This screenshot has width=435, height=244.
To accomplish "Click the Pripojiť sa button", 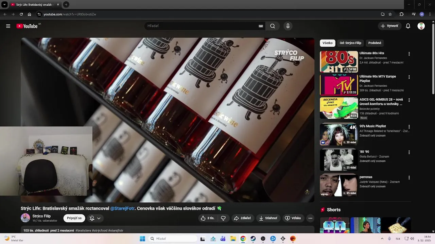I will [x=74, y=218].
